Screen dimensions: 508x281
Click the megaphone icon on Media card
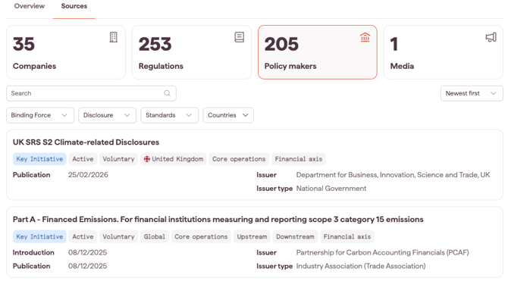[491, 37]
